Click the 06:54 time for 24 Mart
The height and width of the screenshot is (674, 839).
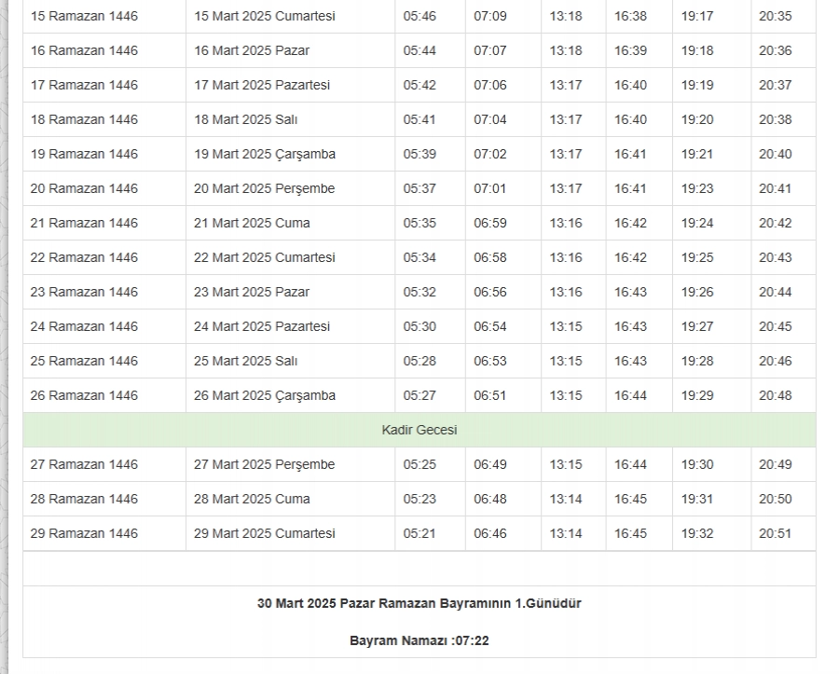tap(489, 326)
